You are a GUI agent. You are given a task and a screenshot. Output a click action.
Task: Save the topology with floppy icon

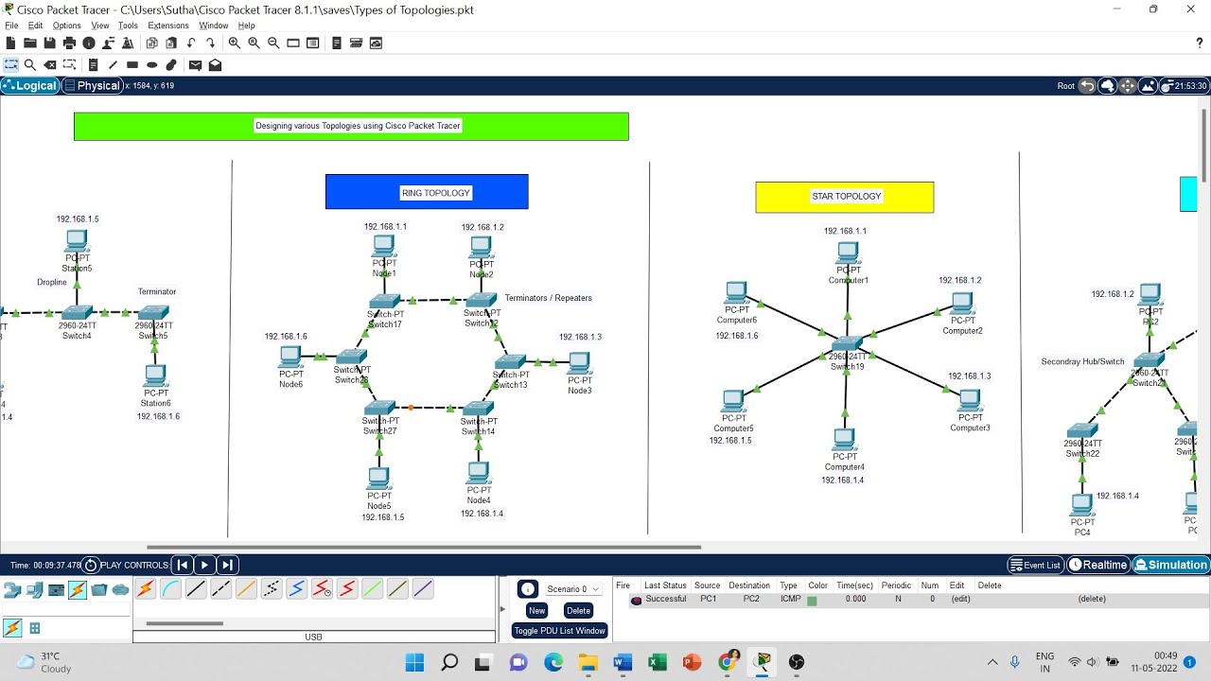pyautogui.click(x=49, y=43)
